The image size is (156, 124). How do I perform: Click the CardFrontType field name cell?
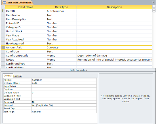click(x=26, y=63)
